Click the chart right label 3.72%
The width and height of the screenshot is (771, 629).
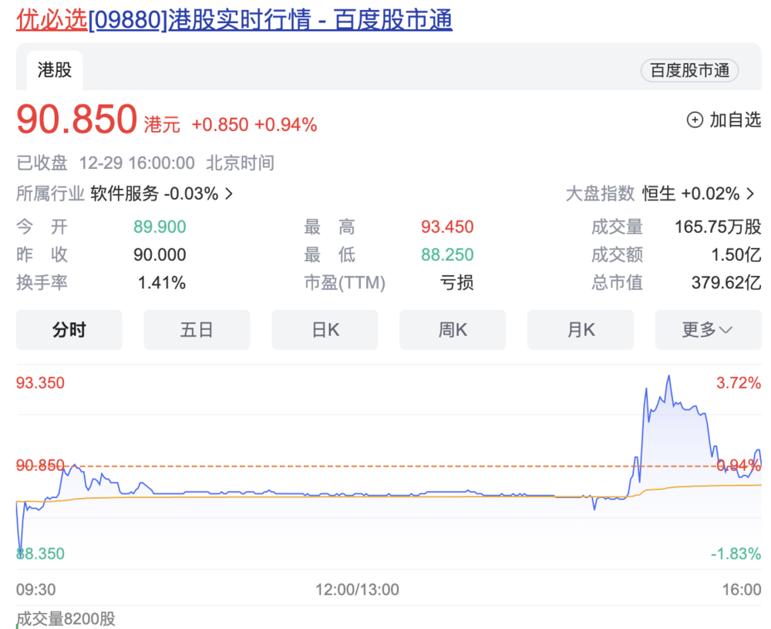[739, 382]
